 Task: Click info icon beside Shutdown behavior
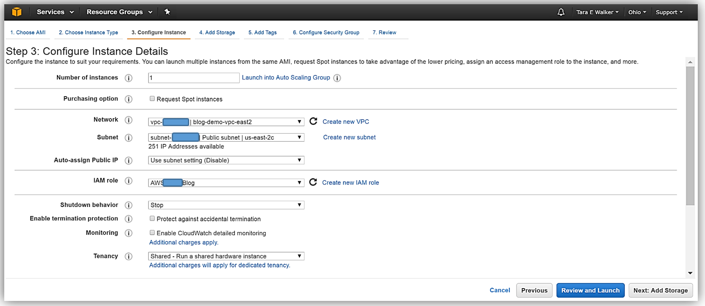click(x=129, y=205)
